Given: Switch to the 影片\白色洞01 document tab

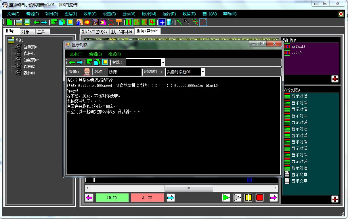Looking at the screenshot, I should click(x=95, y=32).
